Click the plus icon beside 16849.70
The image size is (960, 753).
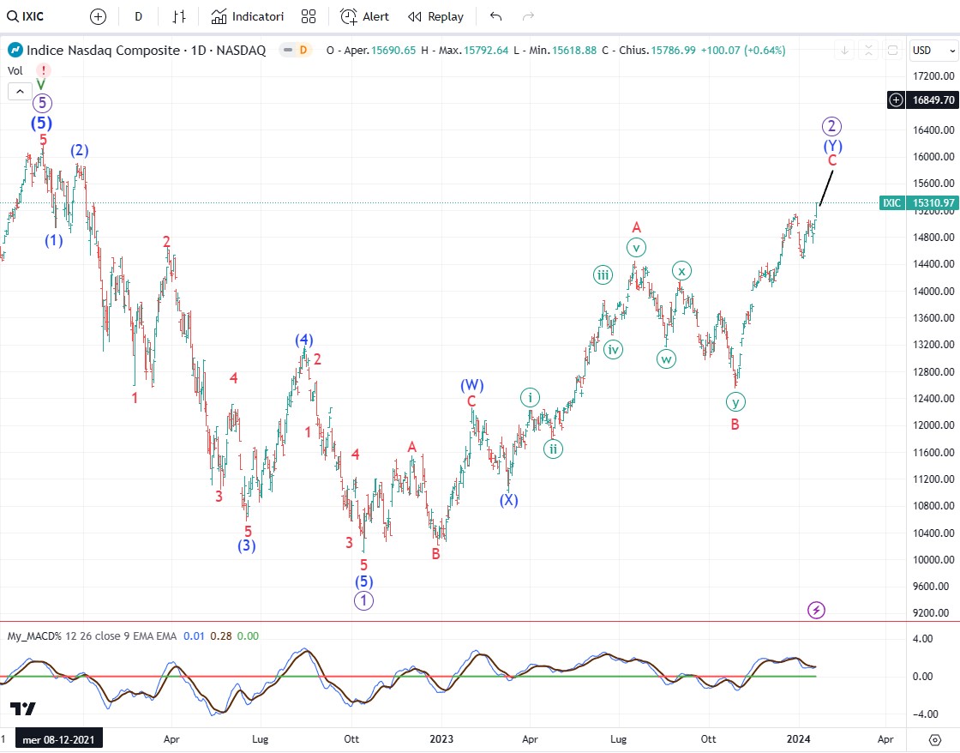[896, 99]
